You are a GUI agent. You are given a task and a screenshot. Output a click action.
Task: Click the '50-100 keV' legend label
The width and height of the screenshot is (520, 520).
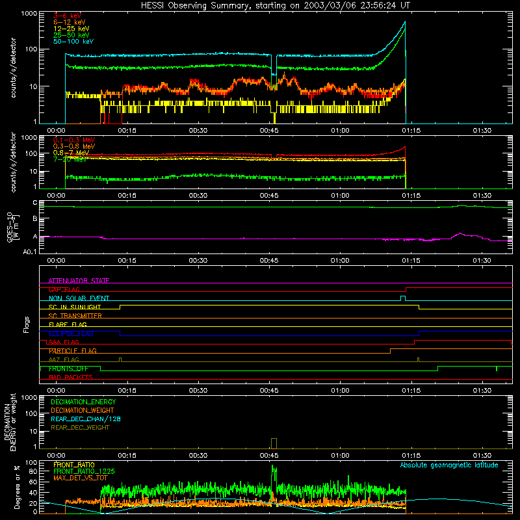point(73,42)
